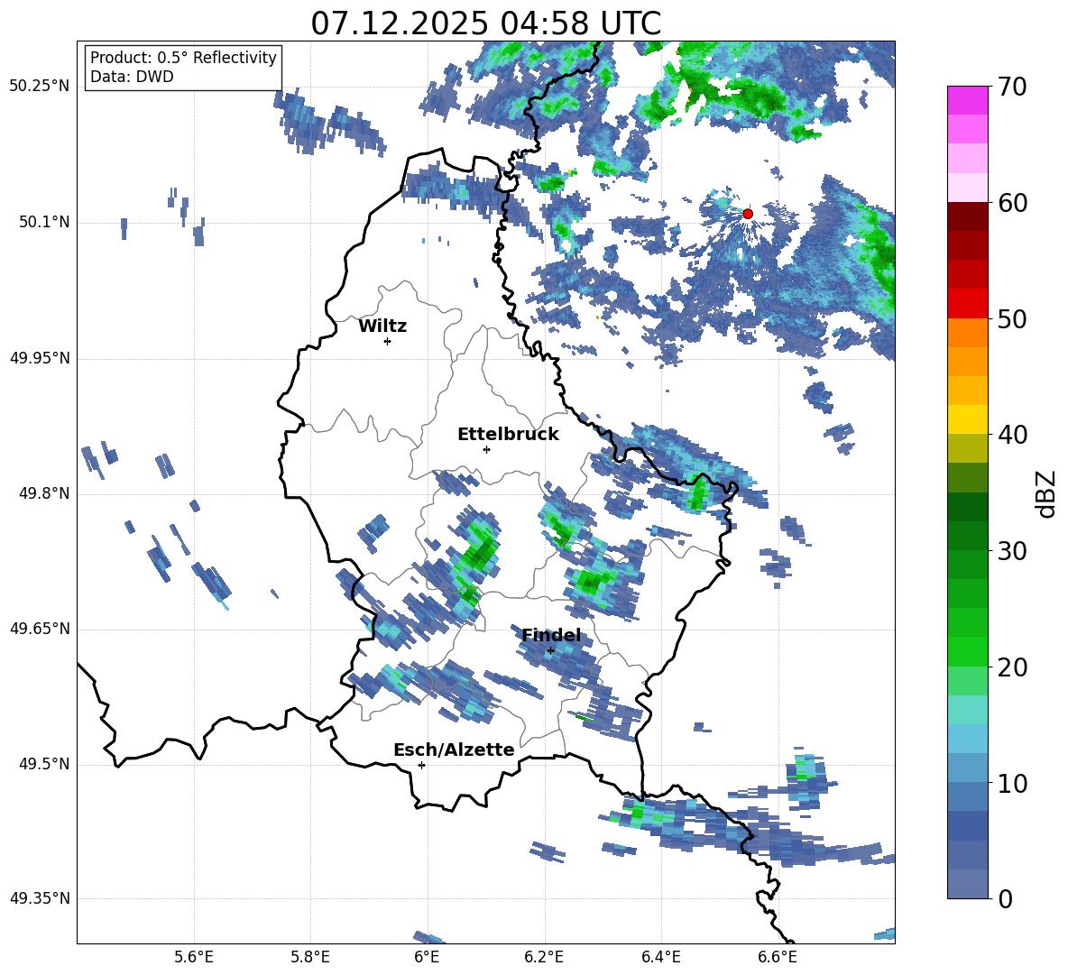Click the yellow colorbar segment above 40
Image resolution: width=1068 pixels, height=975 pixels.
967,419
